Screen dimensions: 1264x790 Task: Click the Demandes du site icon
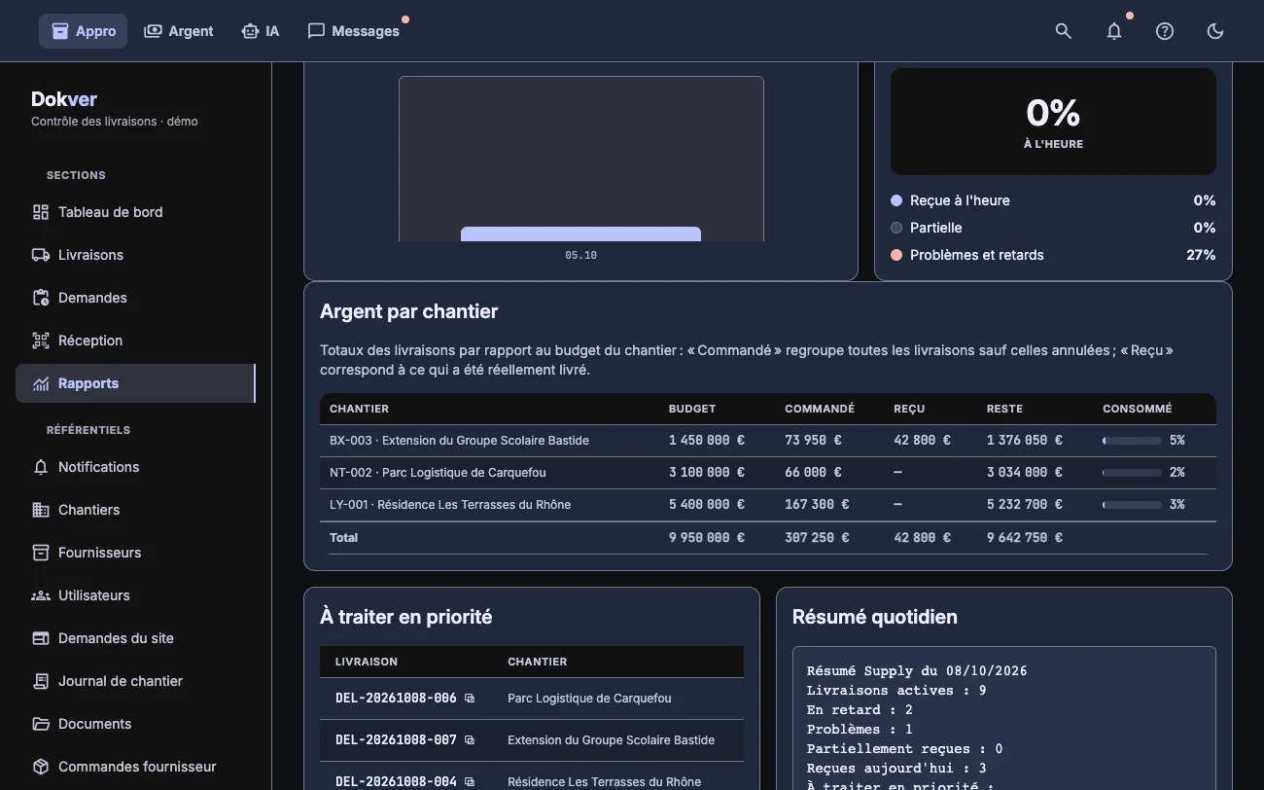[x=41, y=638]
